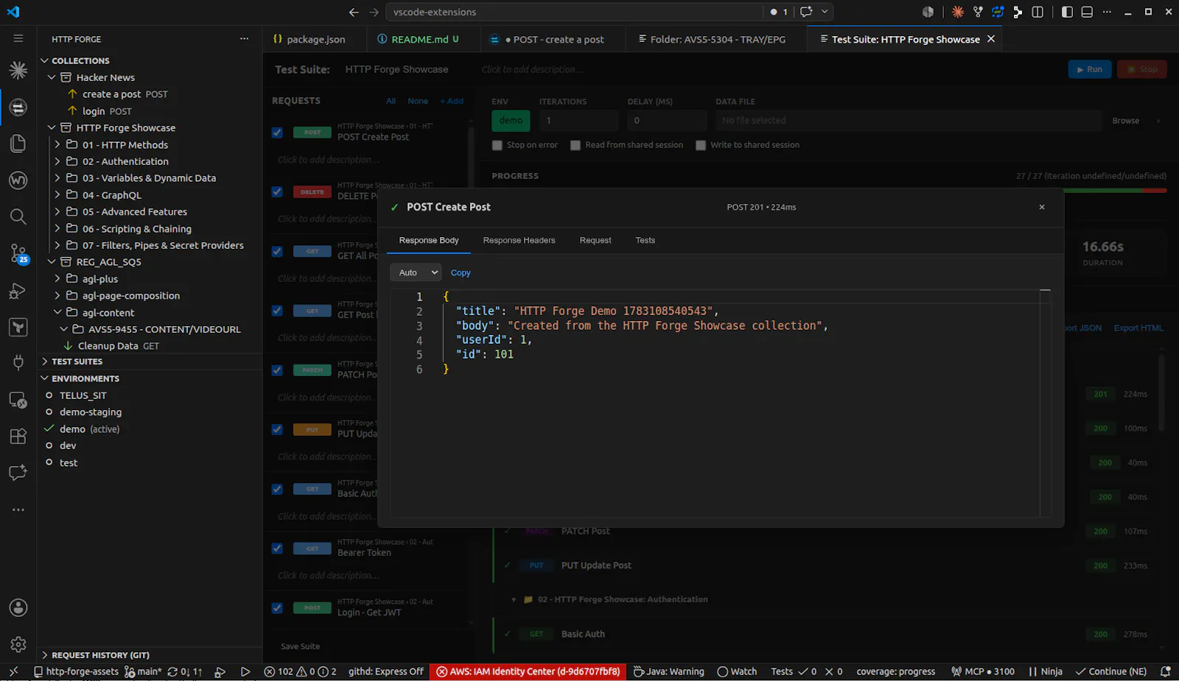The height and width of the screenshot is (681, 1179).
Task: Open the hamburger application menu
Action: [18, 38]
